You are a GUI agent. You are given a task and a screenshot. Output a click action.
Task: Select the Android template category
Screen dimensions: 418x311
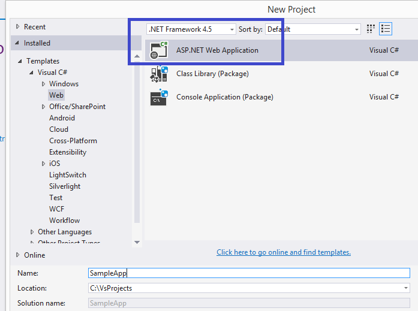tap(62, 118)
